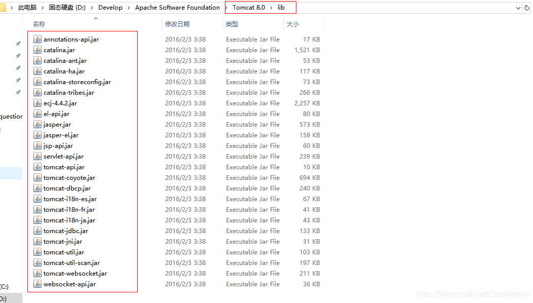Click the tomcat-jdbc.jar file icon
Image resolution: width=533 pixels, height=303 pixels.
click(x=37, y=231)
